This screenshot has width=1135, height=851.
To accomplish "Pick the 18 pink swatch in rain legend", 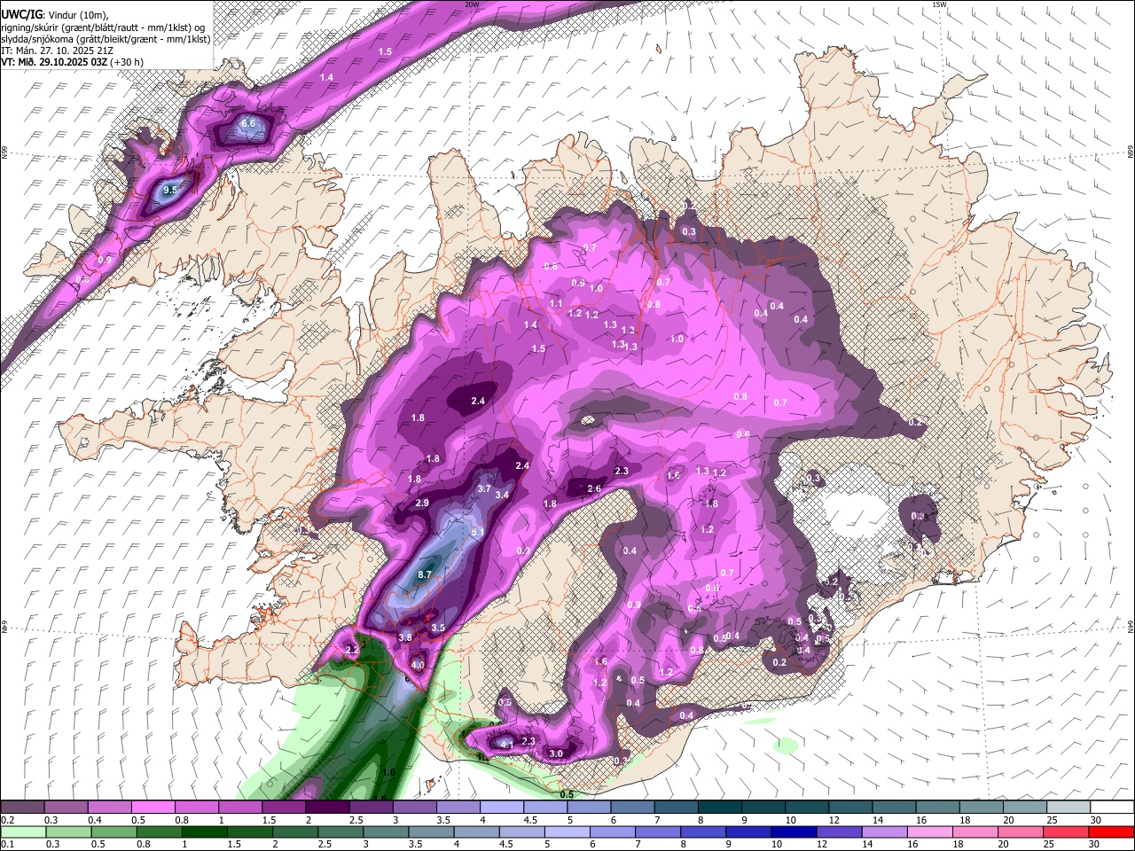I will tap(975, 831).
